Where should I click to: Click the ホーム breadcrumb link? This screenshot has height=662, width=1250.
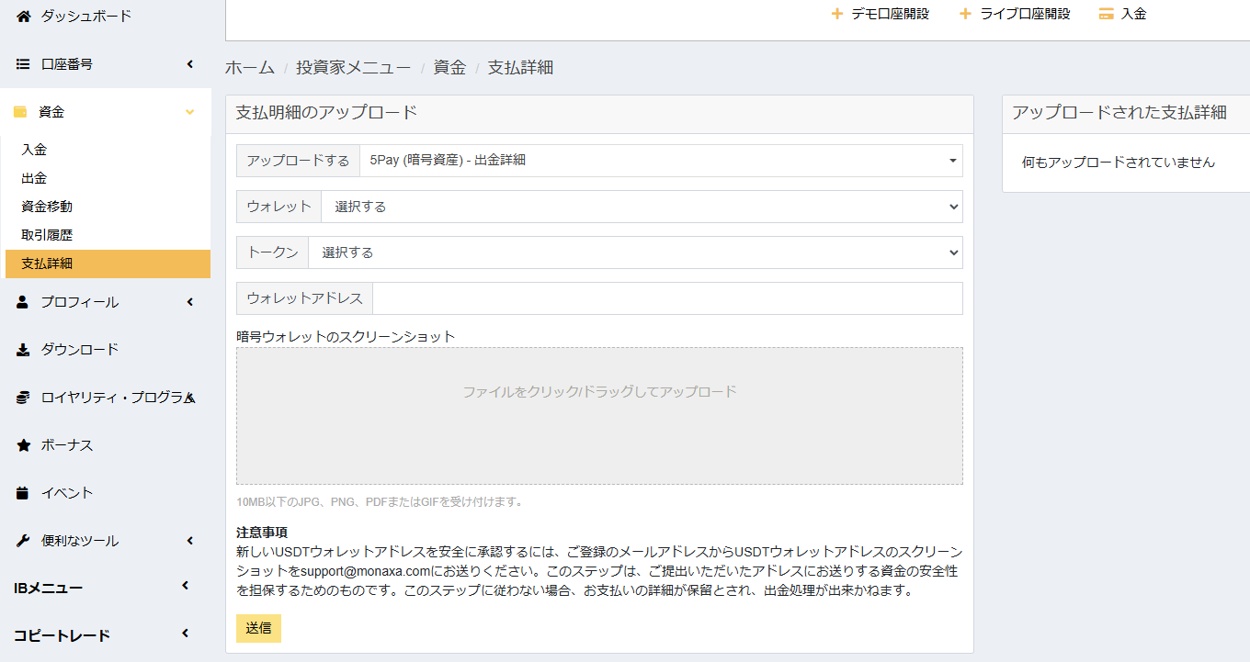250,67
